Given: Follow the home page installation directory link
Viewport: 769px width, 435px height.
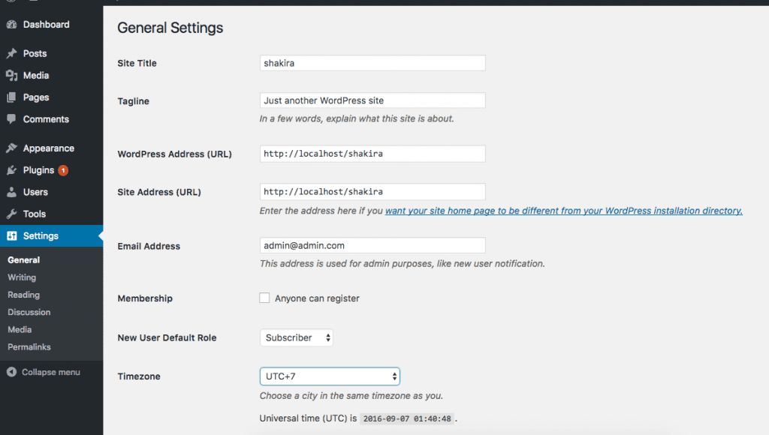Looking at the screenshot, I should click(x=563, y=211).
